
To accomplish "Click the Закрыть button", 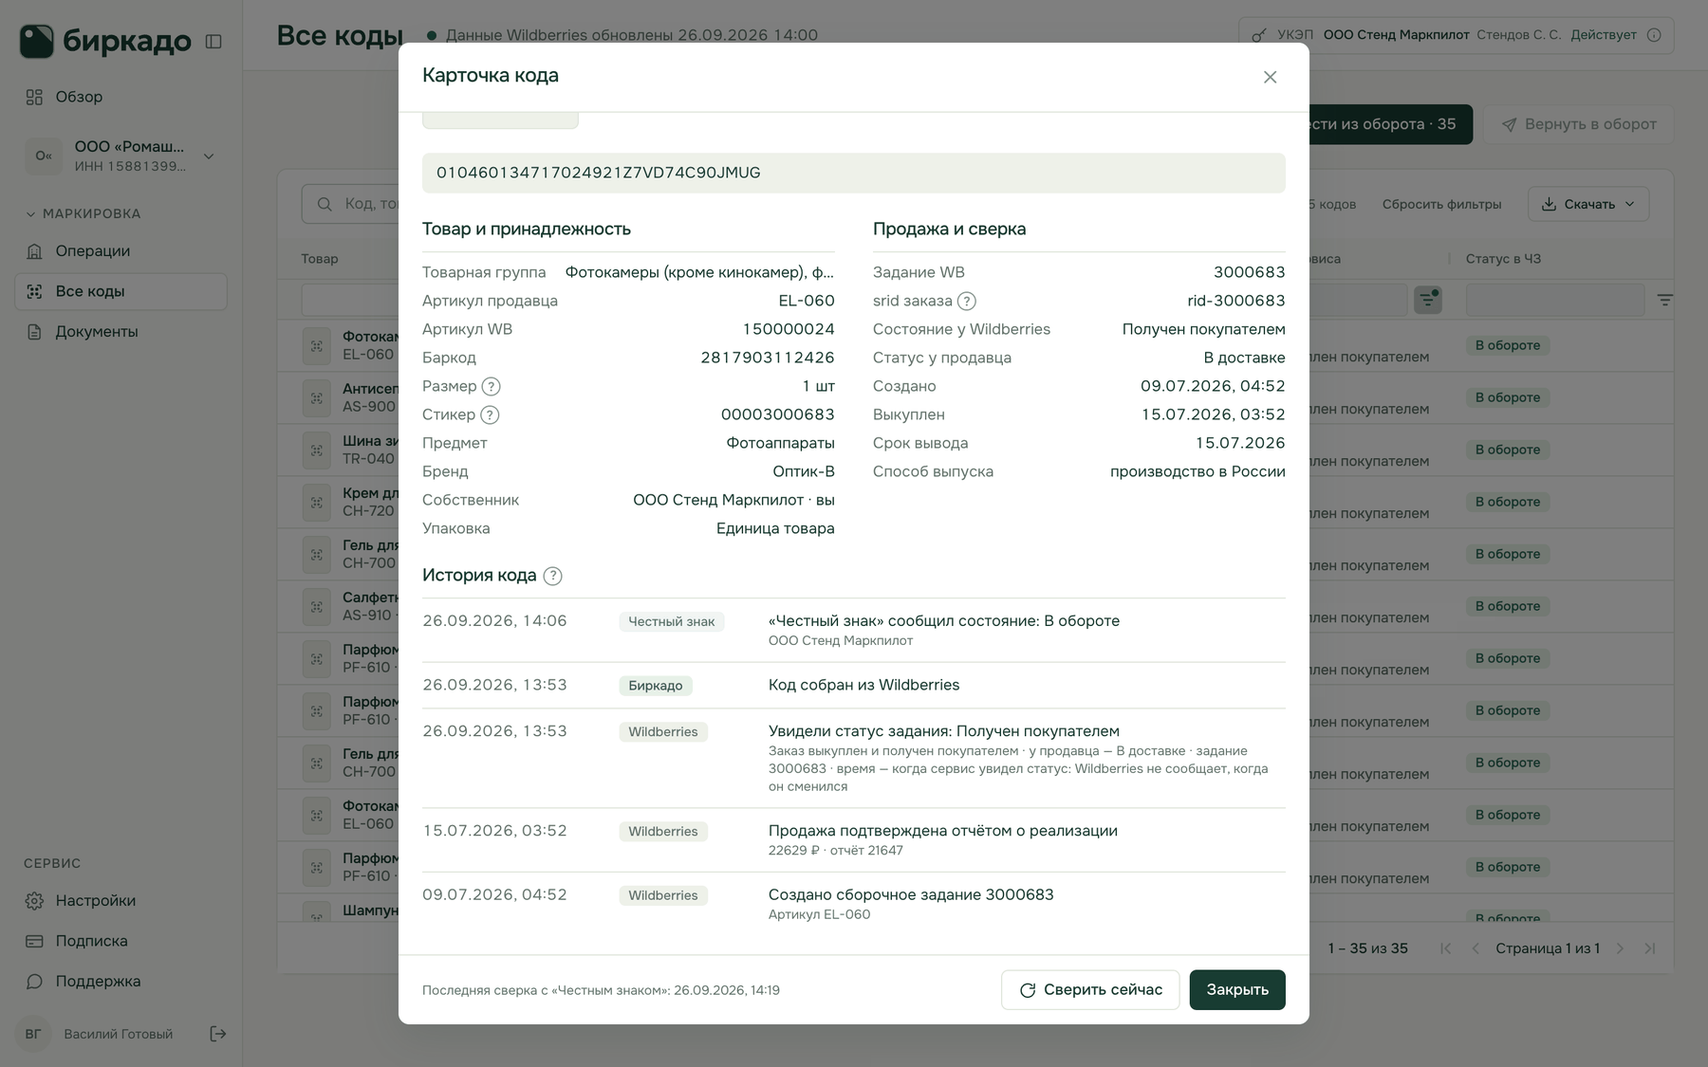I will point(1237,989).
